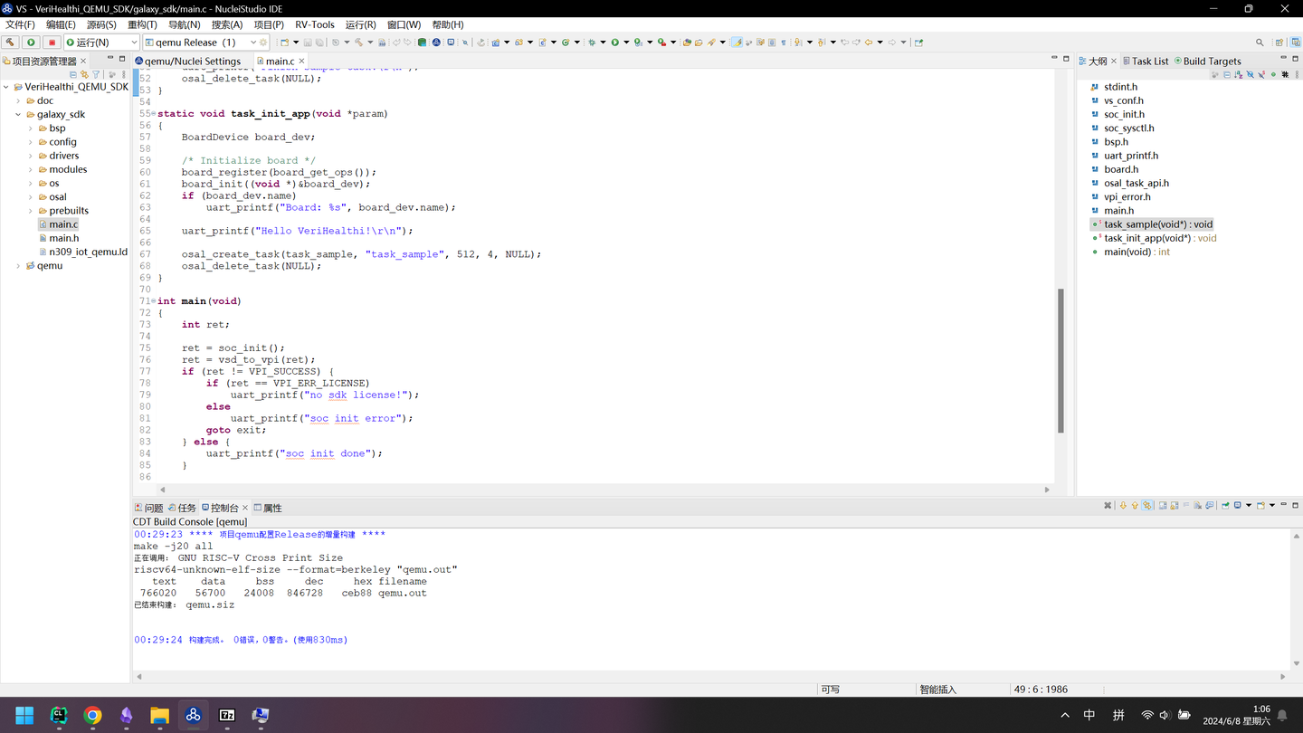Collapse the VeriHealthi_QEMU_SDK project tree

tap(6, 87)
